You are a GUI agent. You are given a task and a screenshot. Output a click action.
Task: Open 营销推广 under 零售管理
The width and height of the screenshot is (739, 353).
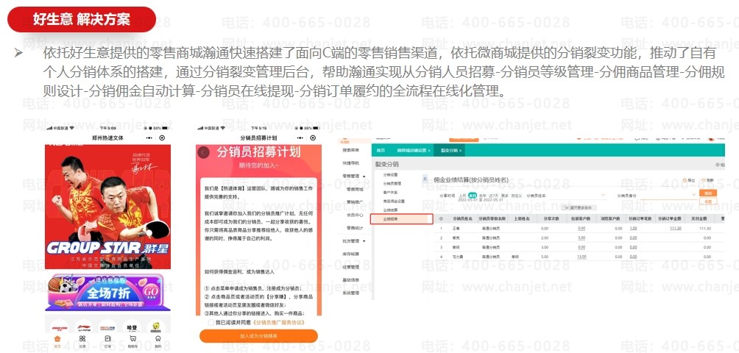[x=355, y=202]
